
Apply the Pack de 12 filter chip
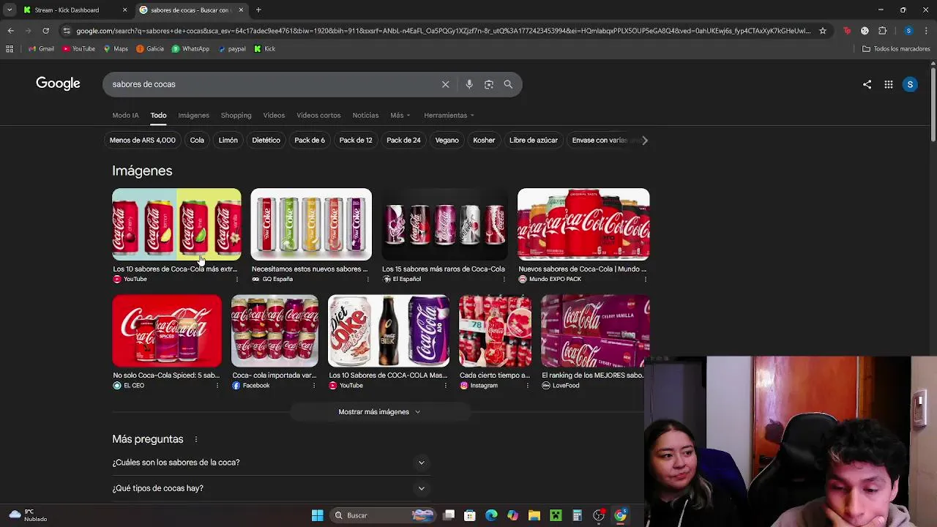[356, 140]
